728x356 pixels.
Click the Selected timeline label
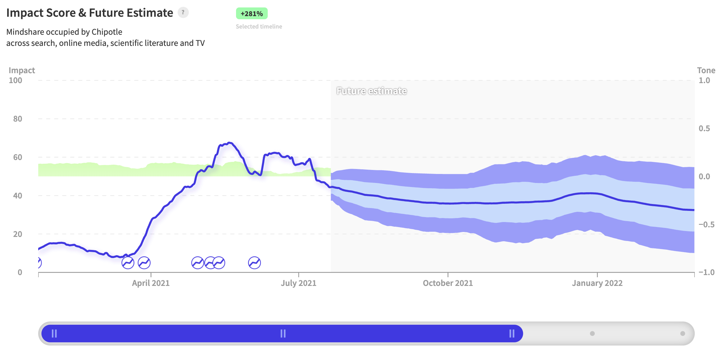[x=259, y=27]
